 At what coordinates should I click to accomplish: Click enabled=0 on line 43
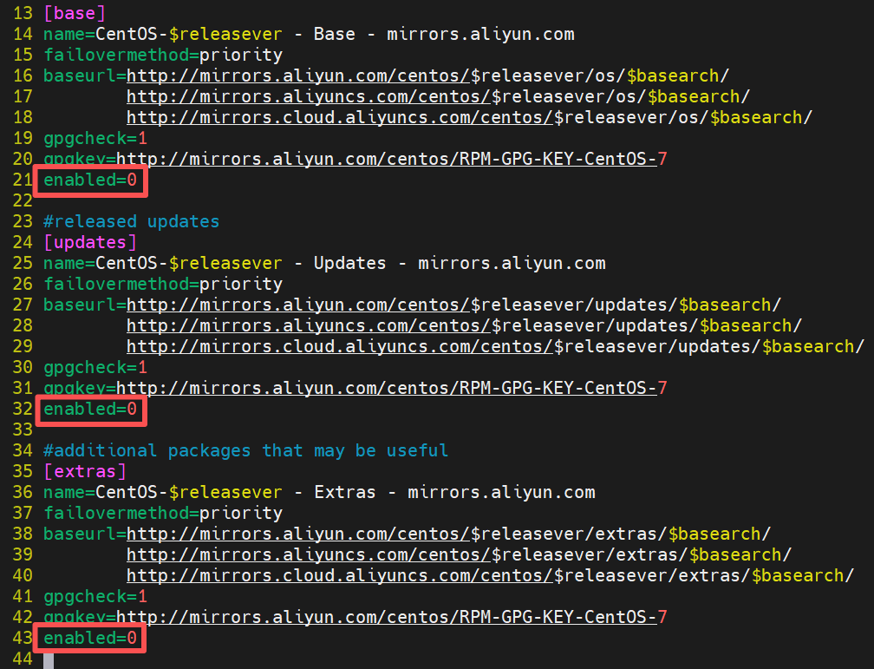coord(90,638)
